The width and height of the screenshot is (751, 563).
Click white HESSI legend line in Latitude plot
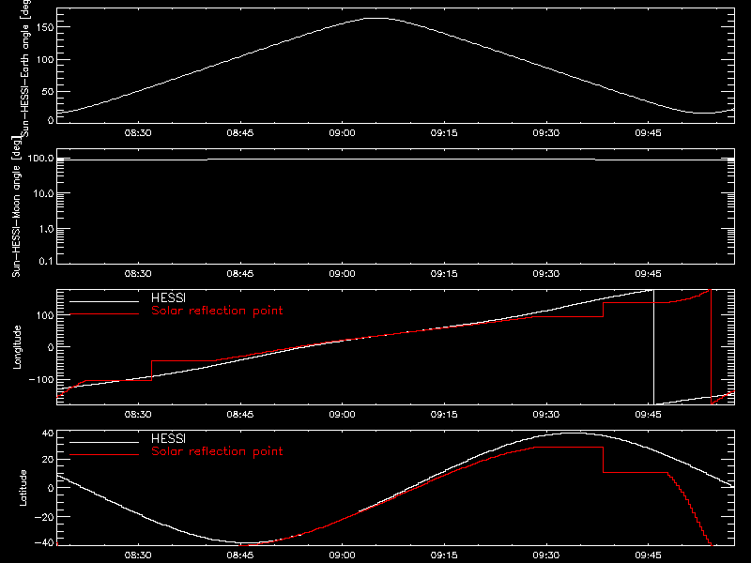coord(104,442)
